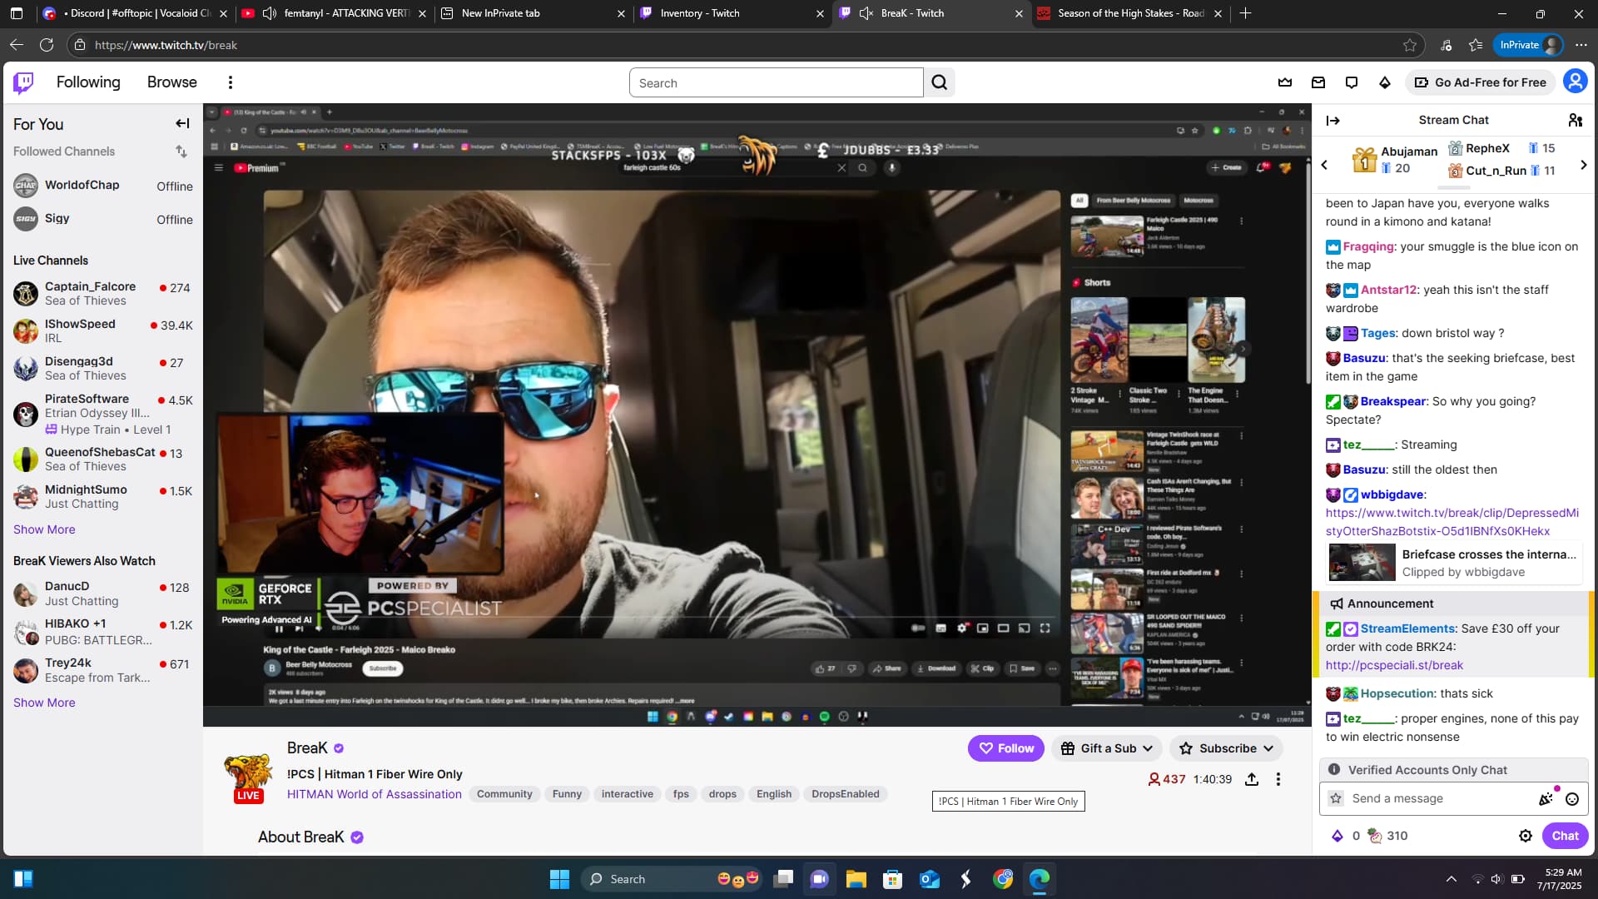Screen dimensions: 1598x899
Task: Open the notifications inbox icon
Action: (1318, 82)
